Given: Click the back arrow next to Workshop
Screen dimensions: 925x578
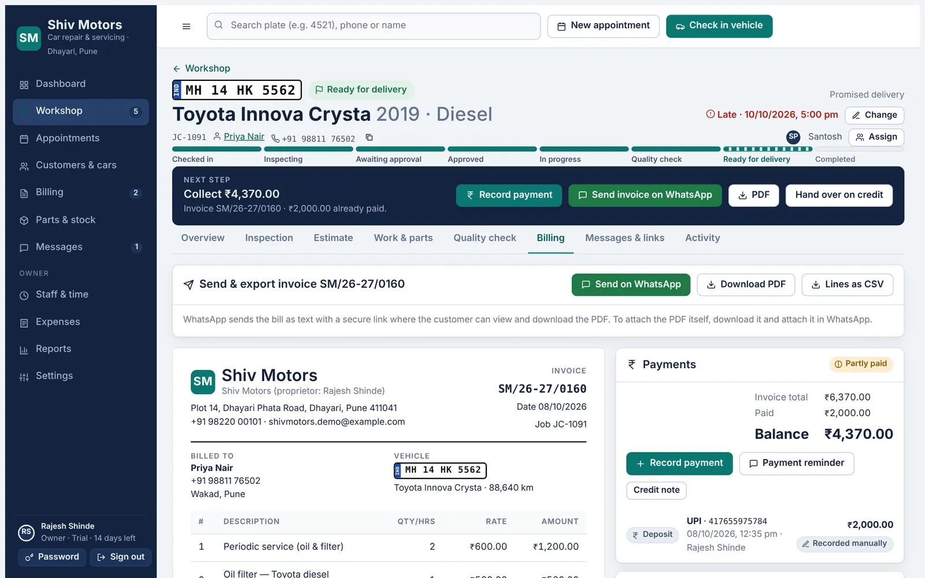Looking at the screenshot, I should point(177,69).
